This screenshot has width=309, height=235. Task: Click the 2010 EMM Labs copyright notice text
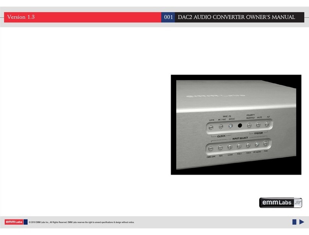point(81,222)
